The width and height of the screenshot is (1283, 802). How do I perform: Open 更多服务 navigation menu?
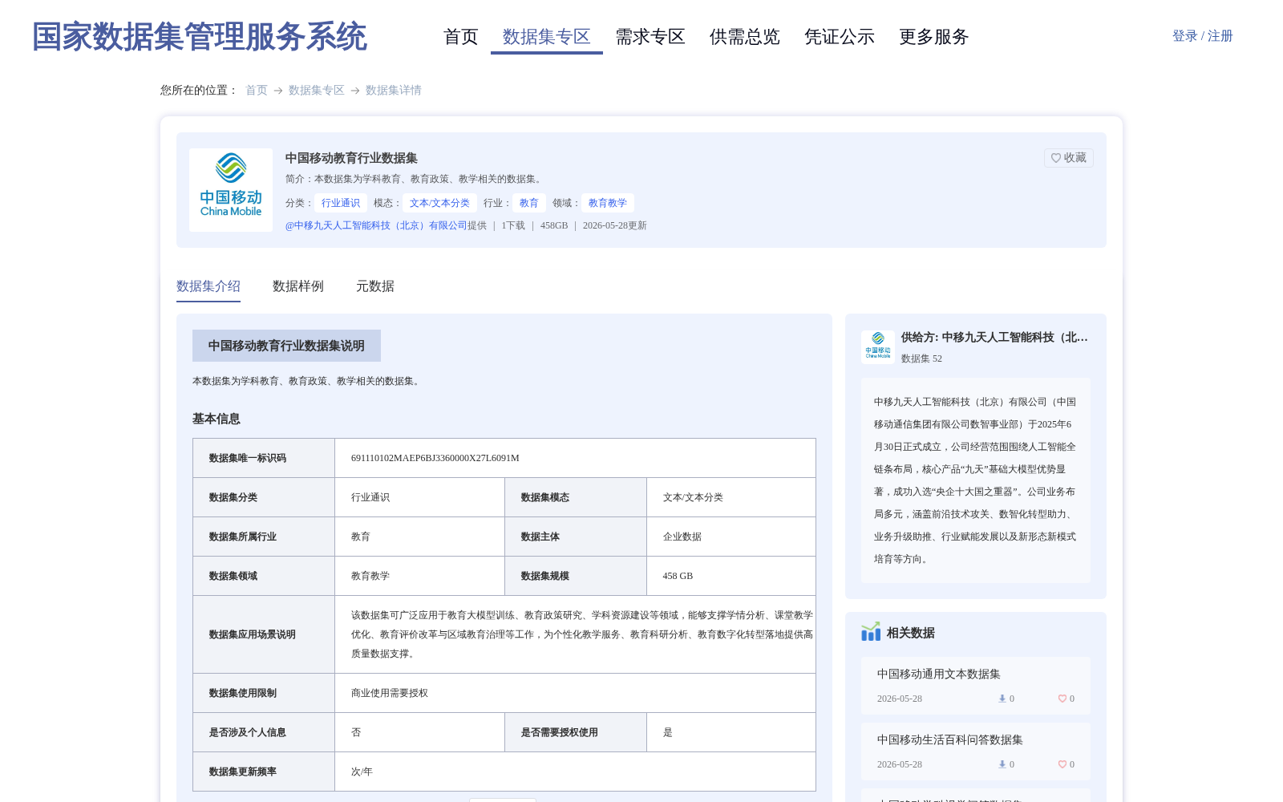(934, 37)
